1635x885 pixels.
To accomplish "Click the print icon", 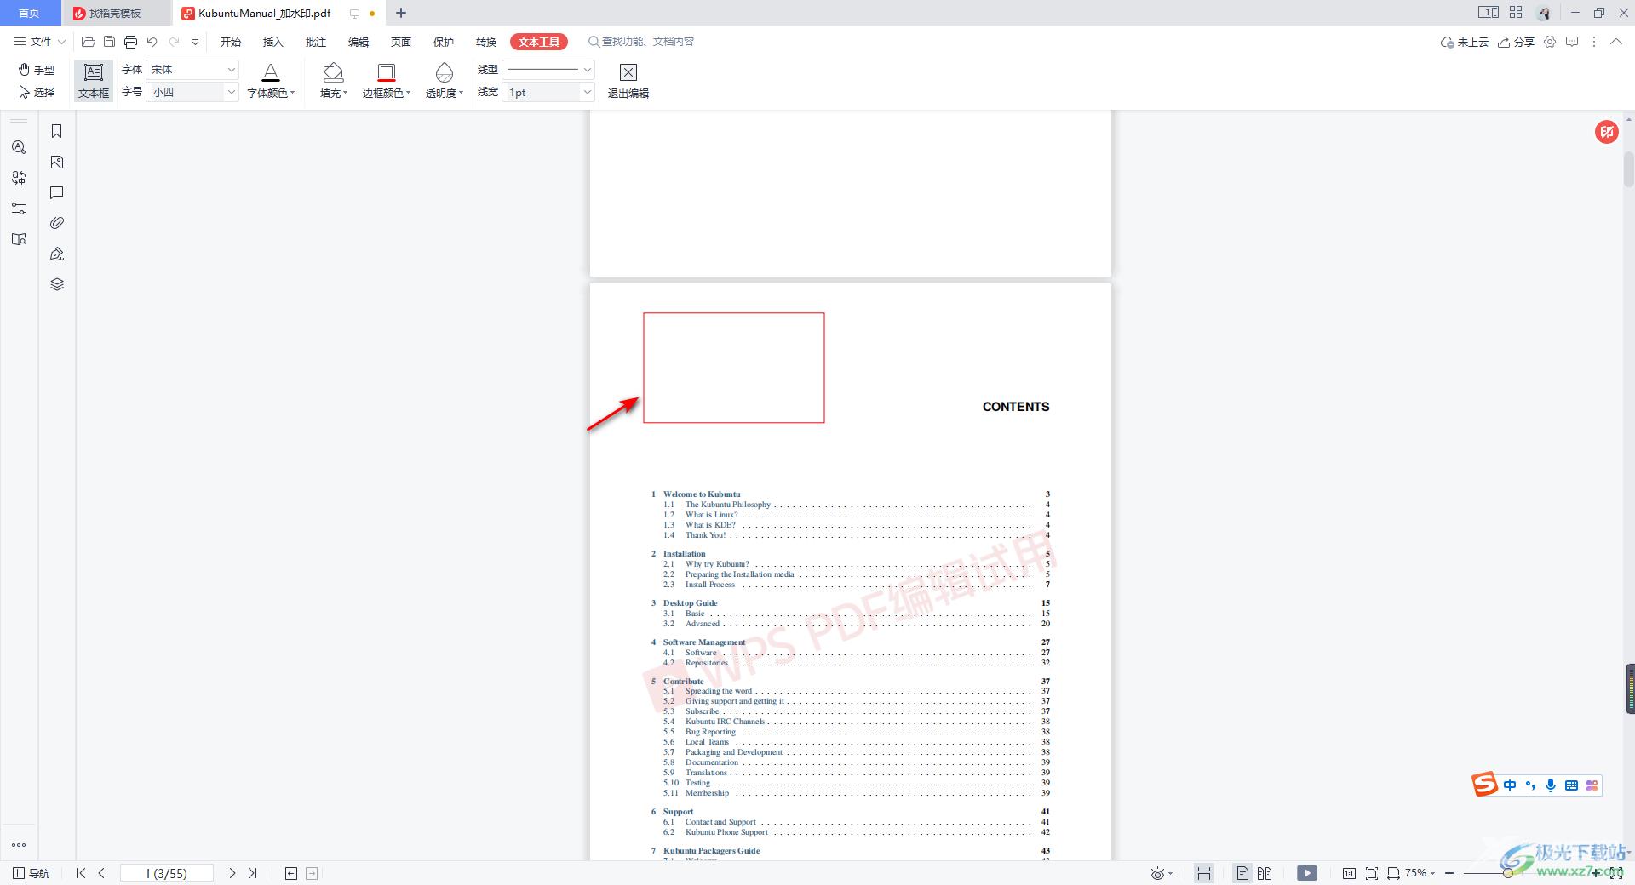I will 130,42.
